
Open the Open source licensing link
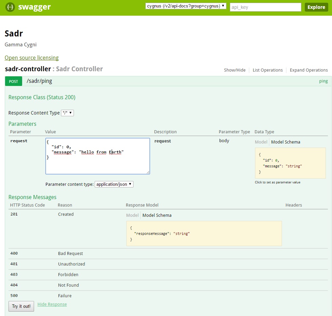click(32, 58)
